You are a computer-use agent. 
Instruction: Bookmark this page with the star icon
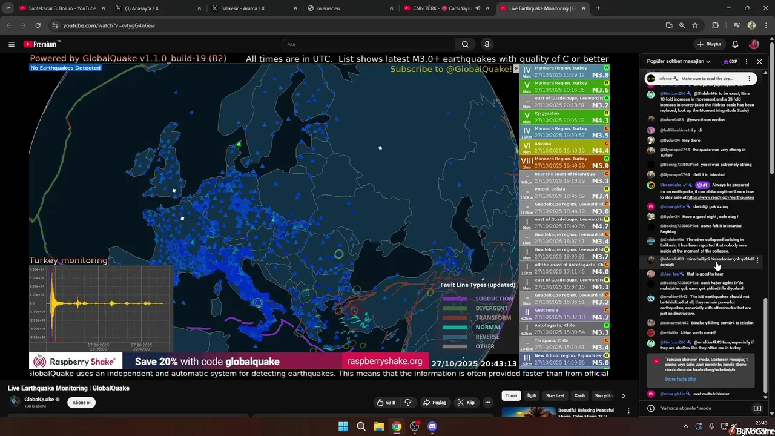(x=695, y=25)
